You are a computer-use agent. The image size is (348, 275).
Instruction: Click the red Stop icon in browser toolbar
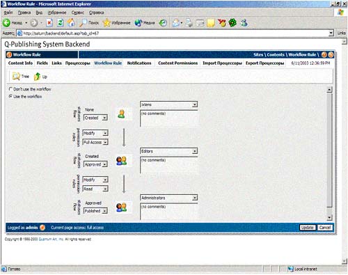point(49,23)
